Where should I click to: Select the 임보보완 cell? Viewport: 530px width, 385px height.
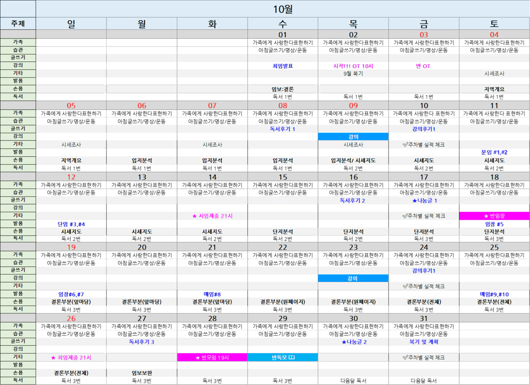141,373
